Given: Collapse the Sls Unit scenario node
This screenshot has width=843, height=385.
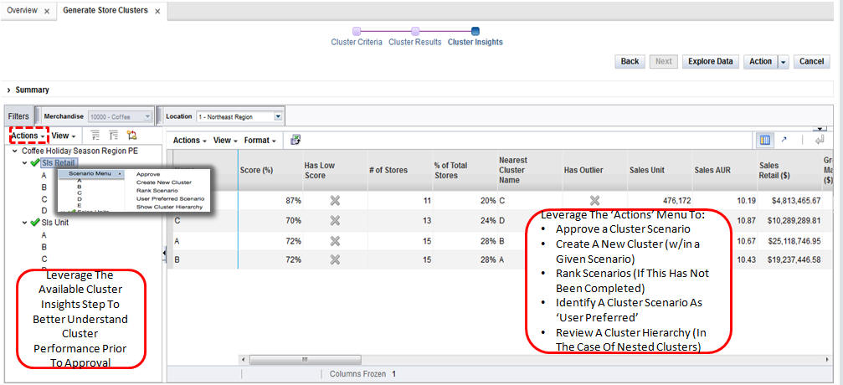Looking at the screenshot, I should (x=25, y=223).
